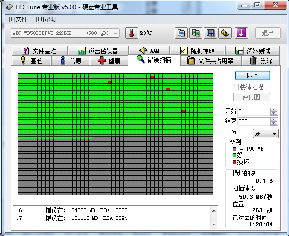
Task: Toggle the 快速扫描 quick scan checkbox
Action: click(235, 87)
